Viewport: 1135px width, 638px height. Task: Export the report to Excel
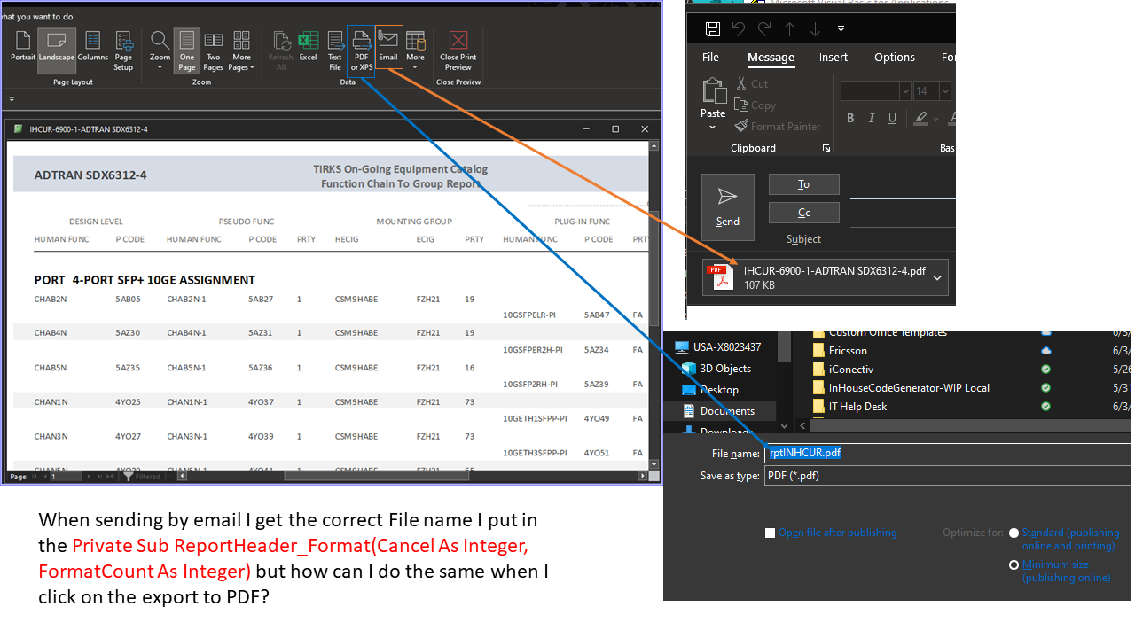click(x=308, y=45)
